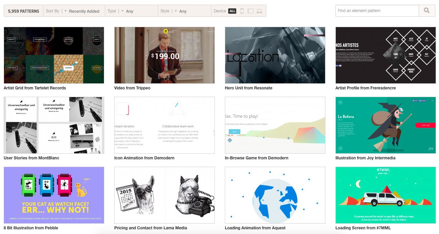View the Artist Profile from Freresdencre thumbnail
439x234 pixels.
386,55
